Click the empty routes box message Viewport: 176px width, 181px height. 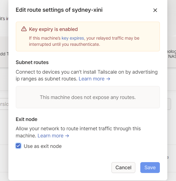click(88, 97)
